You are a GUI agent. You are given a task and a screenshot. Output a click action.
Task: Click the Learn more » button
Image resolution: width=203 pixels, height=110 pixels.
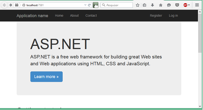click(47, 77)
